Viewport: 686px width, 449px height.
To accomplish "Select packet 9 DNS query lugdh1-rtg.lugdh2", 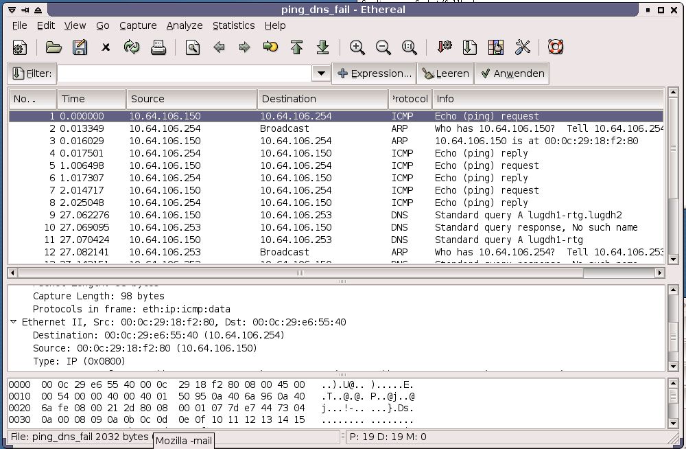I will click(x=336, y=215).
